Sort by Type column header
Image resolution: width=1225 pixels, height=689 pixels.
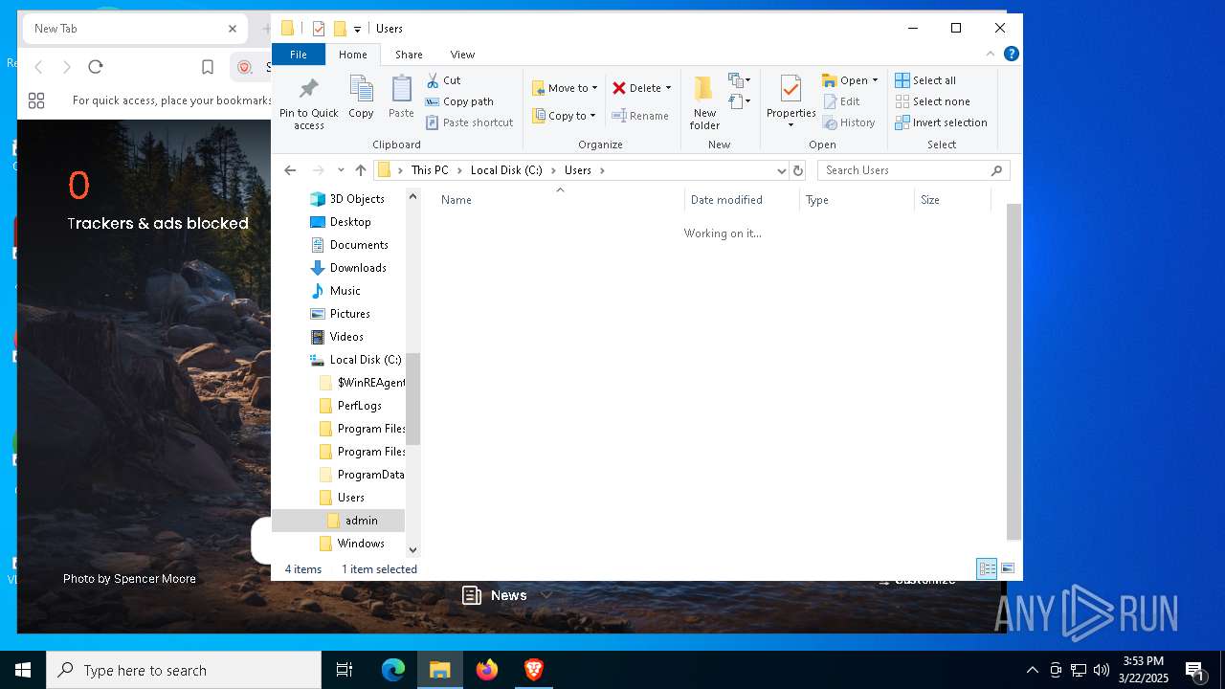point(857,200)
